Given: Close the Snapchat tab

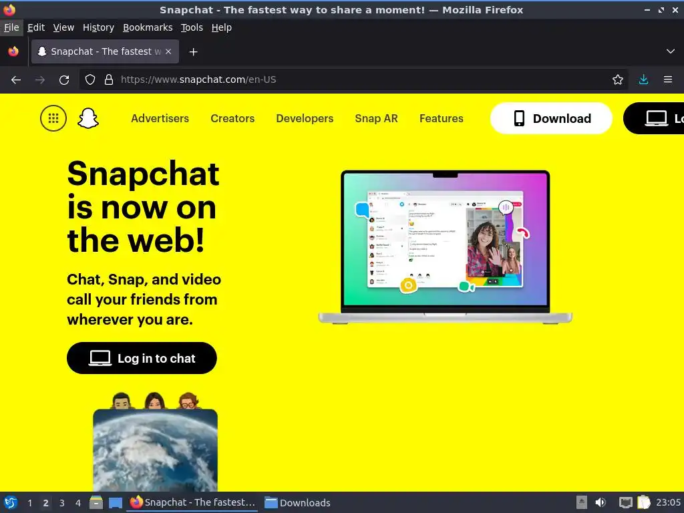Looking at the screenshot, I should click(x=168, y=51).
